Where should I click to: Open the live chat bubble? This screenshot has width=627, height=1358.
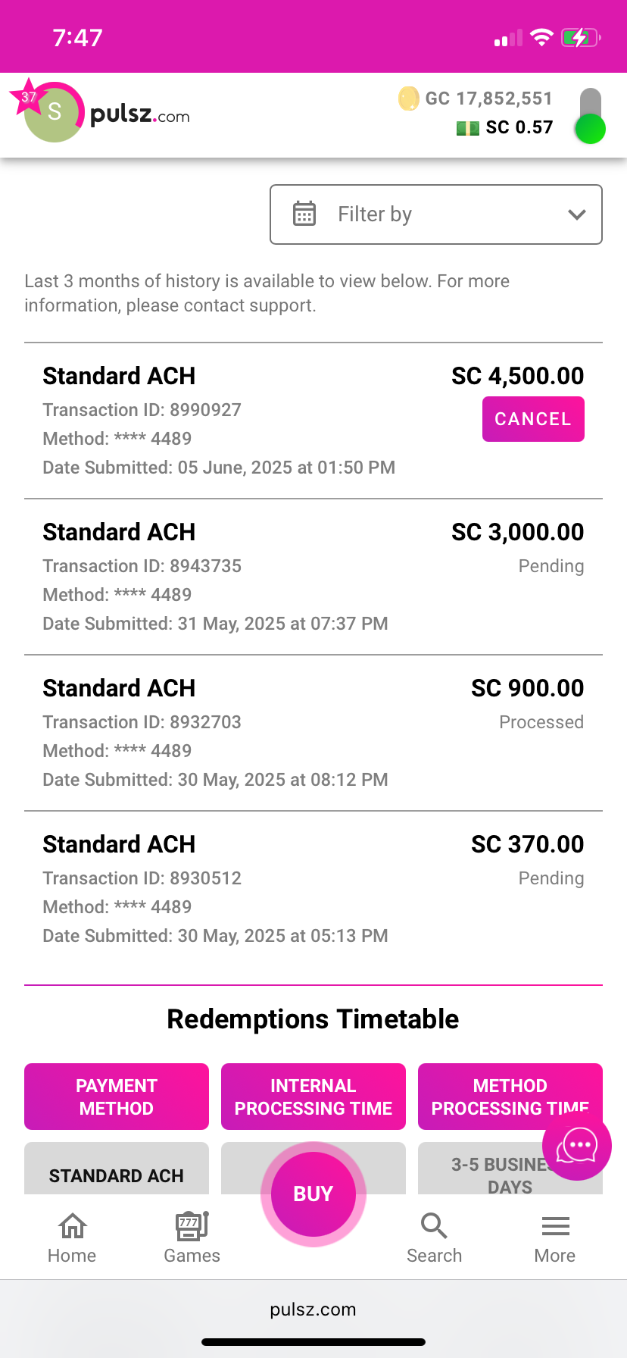[577, 1145]
